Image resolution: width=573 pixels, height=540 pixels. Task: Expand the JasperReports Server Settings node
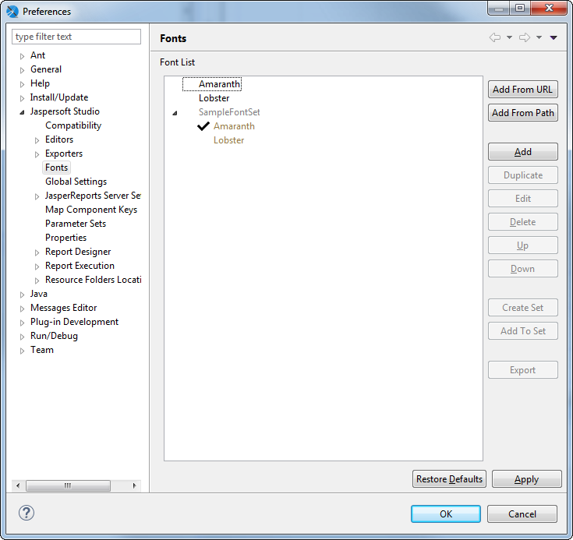pyautogui.click(x=37, y=196)
